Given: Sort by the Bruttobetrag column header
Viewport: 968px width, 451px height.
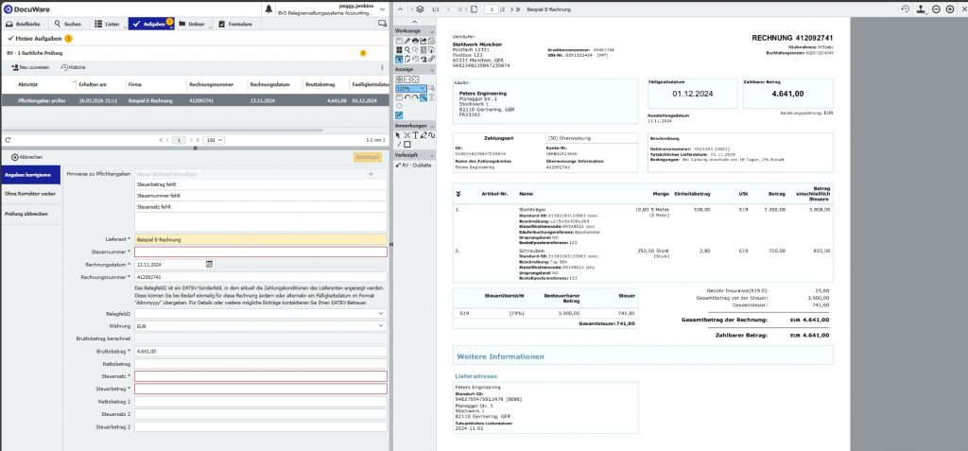Looking at the screenshot, I should pos(321,84).
